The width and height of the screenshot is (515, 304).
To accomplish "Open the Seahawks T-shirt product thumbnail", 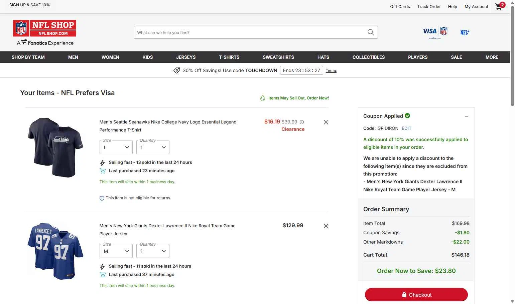I will coord(55,147).
